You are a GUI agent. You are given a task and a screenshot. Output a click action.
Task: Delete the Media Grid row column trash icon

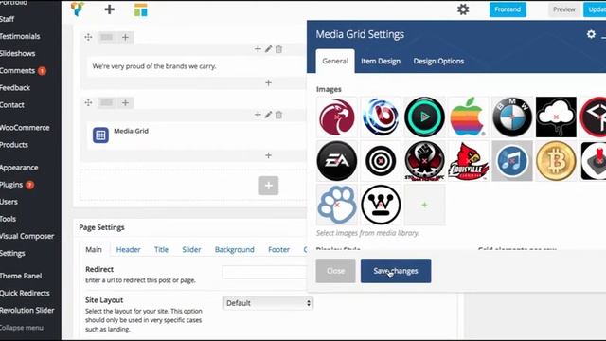tap(278, 115)
